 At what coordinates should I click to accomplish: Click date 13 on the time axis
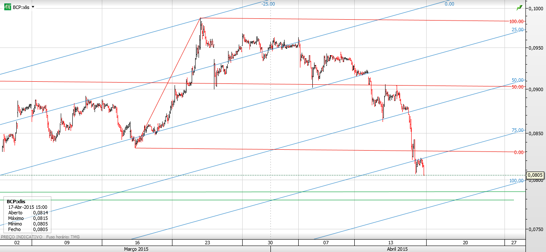(390, 243)
